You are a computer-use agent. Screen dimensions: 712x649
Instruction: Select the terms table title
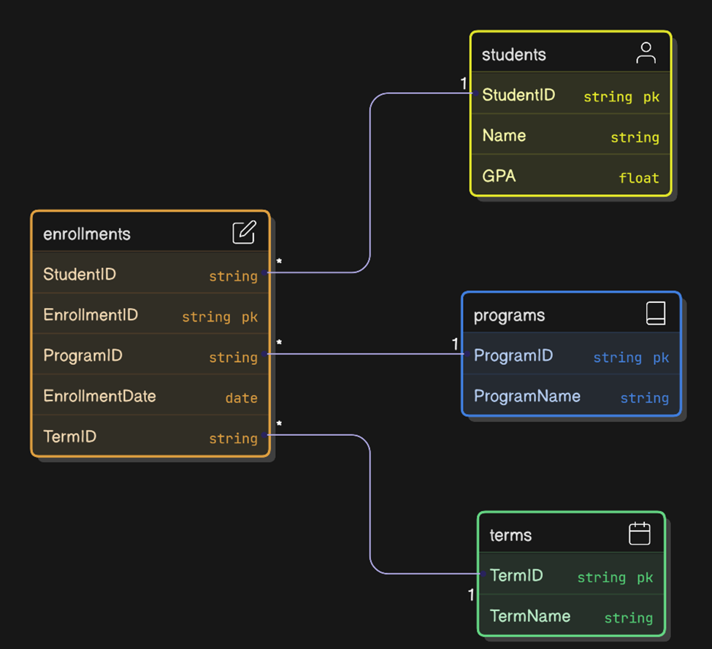[510, 535]
